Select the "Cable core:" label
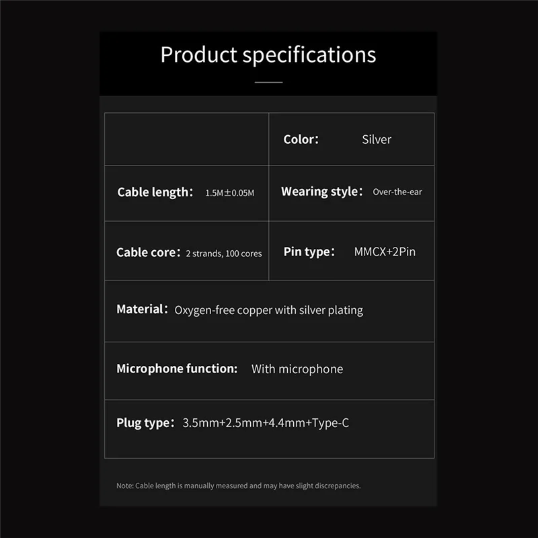Image resolution: width=538 pixels, height=538 pixels. (x=149, y=253)
